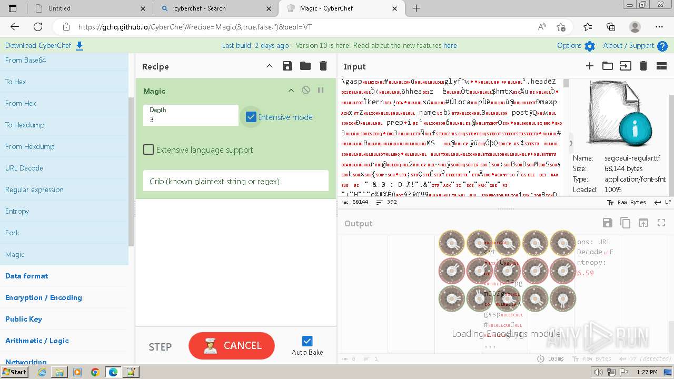The height and width of the screenshot is (379, 674).
Task: Open browser Collections
Action: pos(611,27)
